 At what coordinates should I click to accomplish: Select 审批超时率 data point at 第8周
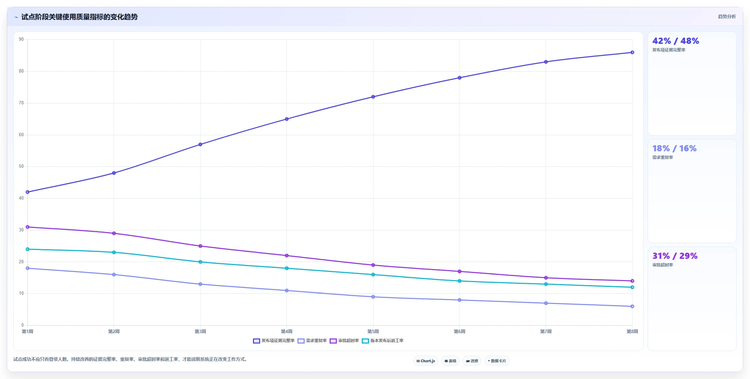tap(632, 281)
